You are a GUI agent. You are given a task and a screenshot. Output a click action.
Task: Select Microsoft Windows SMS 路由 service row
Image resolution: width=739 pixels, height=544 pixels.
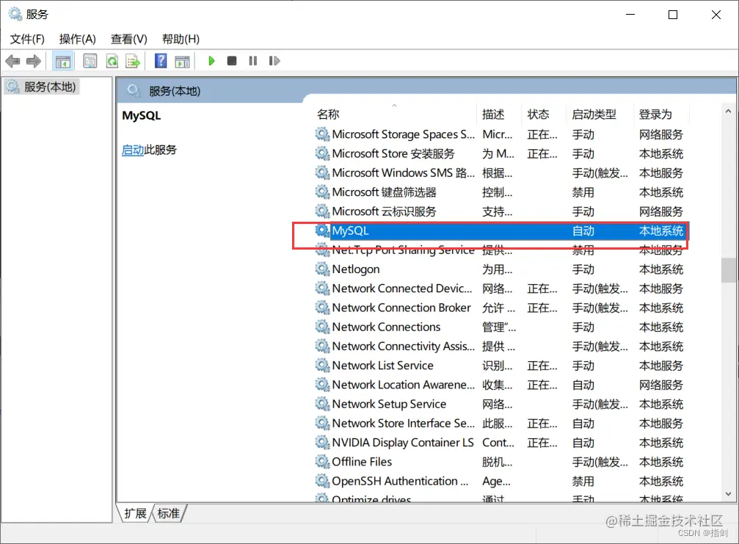coord(501,173)
